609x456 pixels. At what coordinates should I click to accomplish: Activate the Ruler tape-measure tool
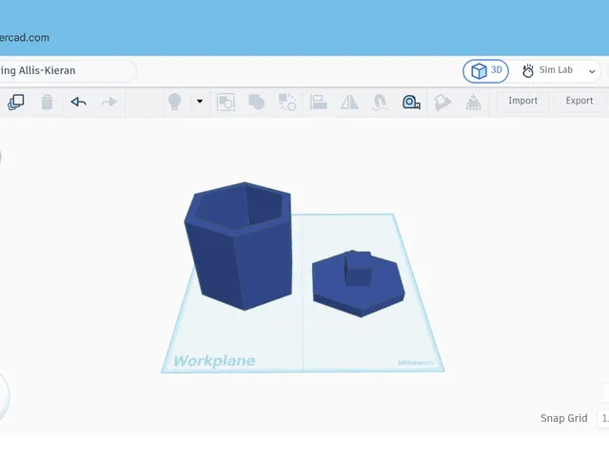[411, 102]
